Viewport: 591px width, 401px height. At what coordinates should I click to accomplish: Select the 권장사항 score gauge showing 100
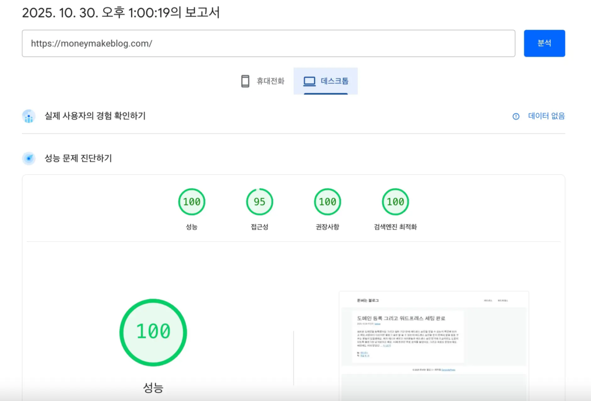click(x=327, y=201)
